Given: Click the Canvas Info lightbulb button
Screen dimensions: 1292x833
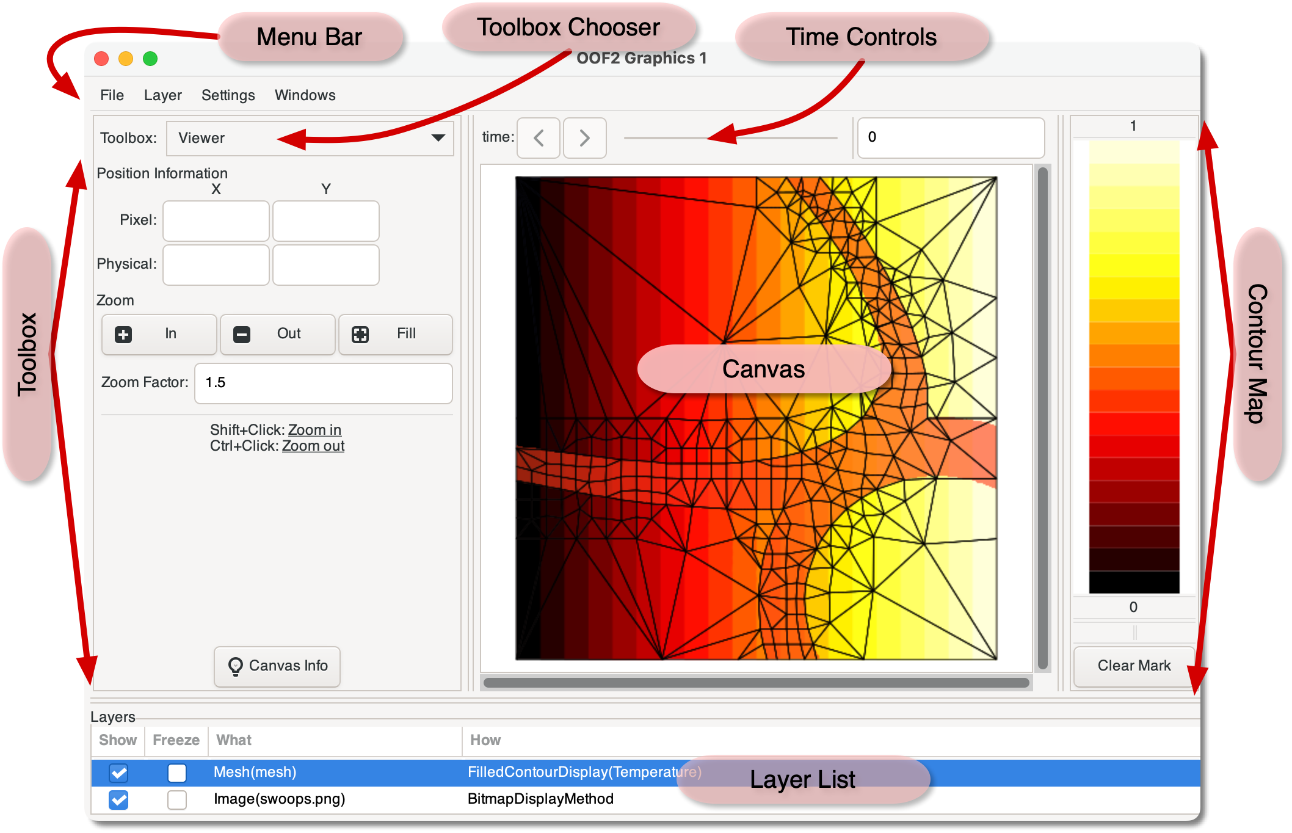Looking at the screenshot, I should [x=277, y=666].
